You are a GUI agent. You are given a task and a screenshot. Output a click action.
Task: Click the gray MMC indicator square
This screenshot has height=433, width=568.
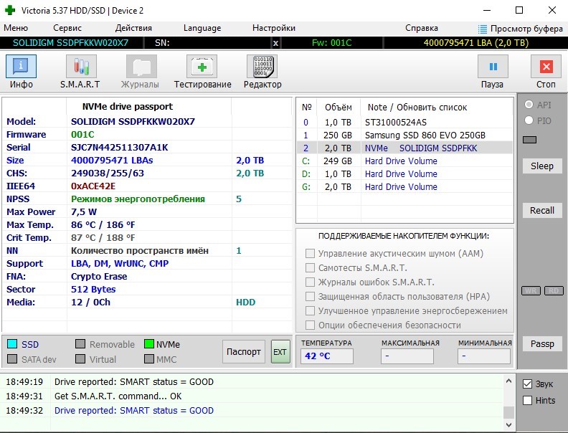click(x=149, y=358)
